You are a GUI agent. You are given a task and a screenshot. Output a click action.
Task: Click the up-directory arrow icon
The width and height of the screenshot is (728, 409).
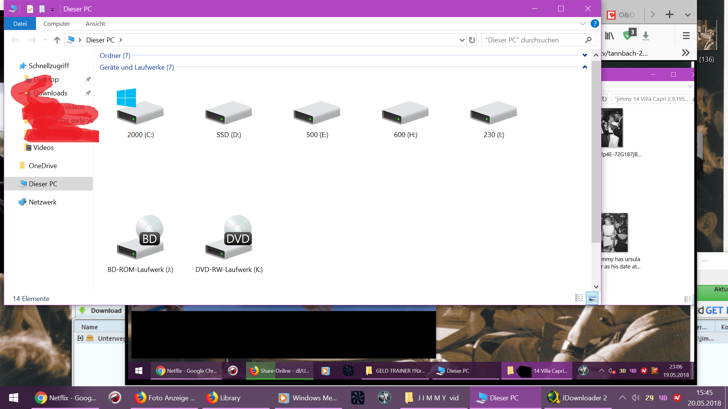point(57,40)
